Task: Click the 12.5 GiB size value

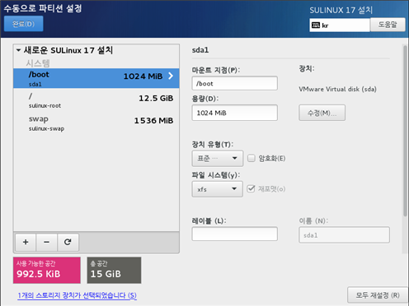Action: click(x=156, y=98)
